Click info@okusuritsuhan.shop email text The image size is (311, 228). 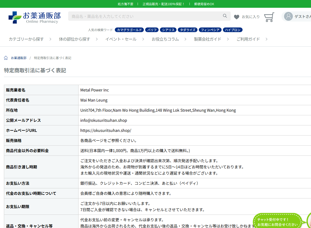coord(104,120)
